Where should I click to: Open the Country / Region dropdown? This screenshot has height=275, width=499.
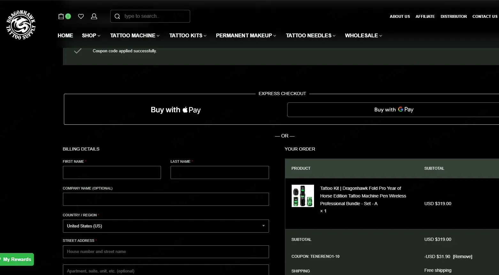pos(166,226)
